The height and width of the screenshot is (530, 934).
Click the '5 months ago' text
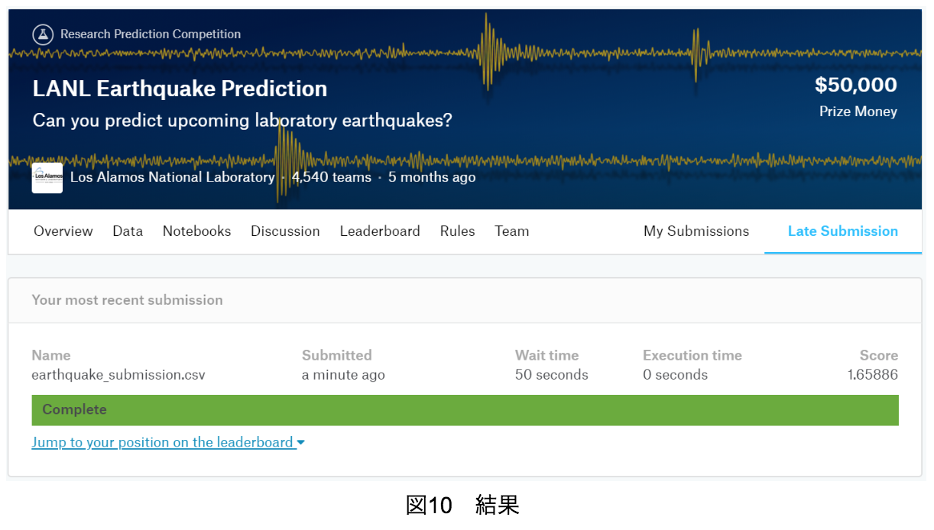[x=432, y=177]
